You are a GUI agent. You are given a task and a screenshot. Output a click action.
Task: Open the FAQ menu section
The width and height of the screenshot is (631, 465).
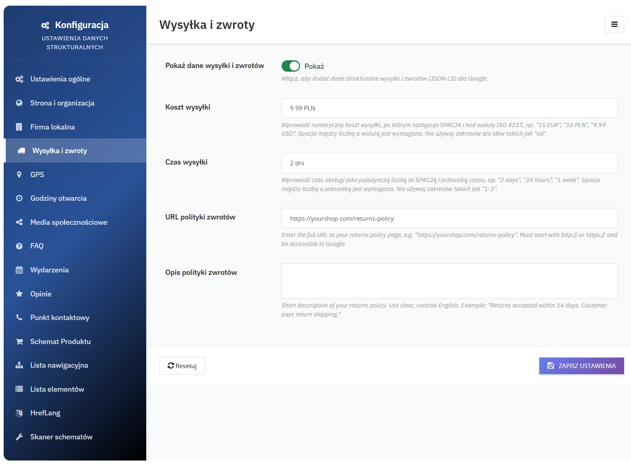click(37, 246)
